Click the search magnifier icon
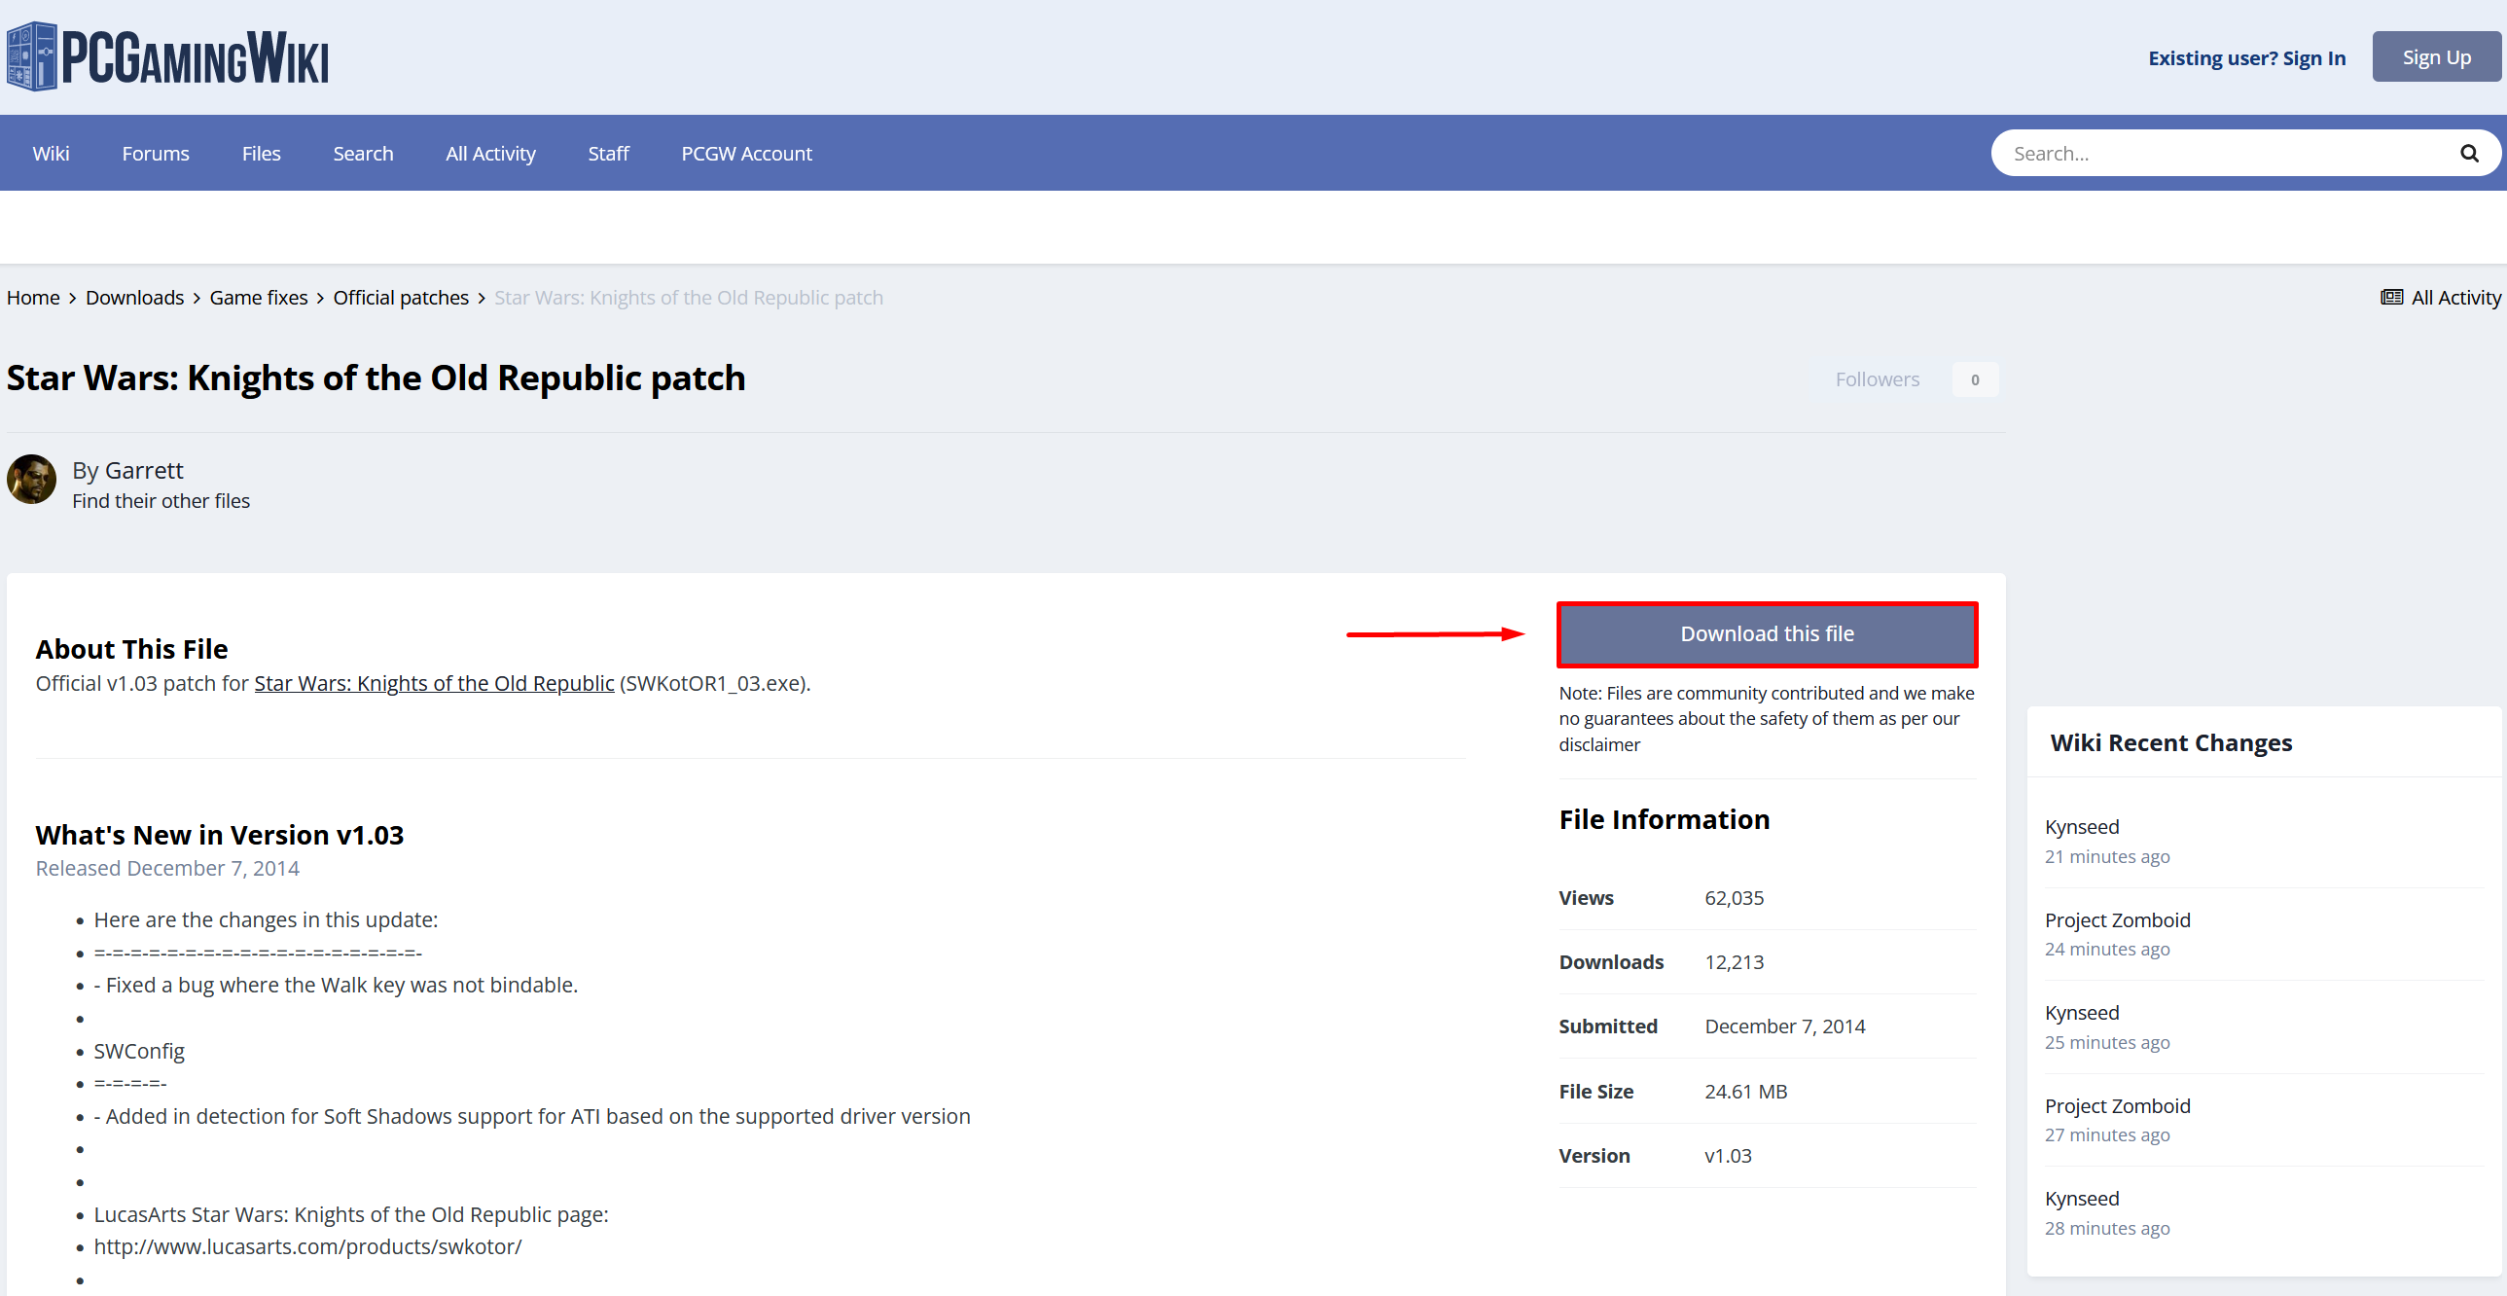The height and width of the screenshot is (1296, 2507). pos(2468,154)
